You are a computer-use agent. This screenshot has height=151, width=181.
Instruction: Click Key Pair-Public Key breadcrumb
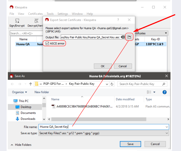click(82, 84)
